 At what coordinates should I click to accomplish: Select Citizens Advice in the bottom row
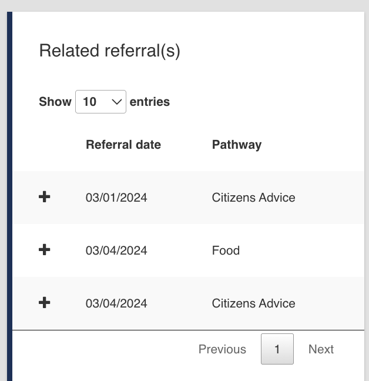[x=253, y=303]
